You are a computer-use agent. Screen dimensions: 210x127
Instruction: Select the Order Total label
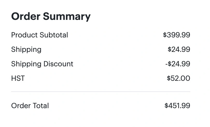(x=30, y=106)
